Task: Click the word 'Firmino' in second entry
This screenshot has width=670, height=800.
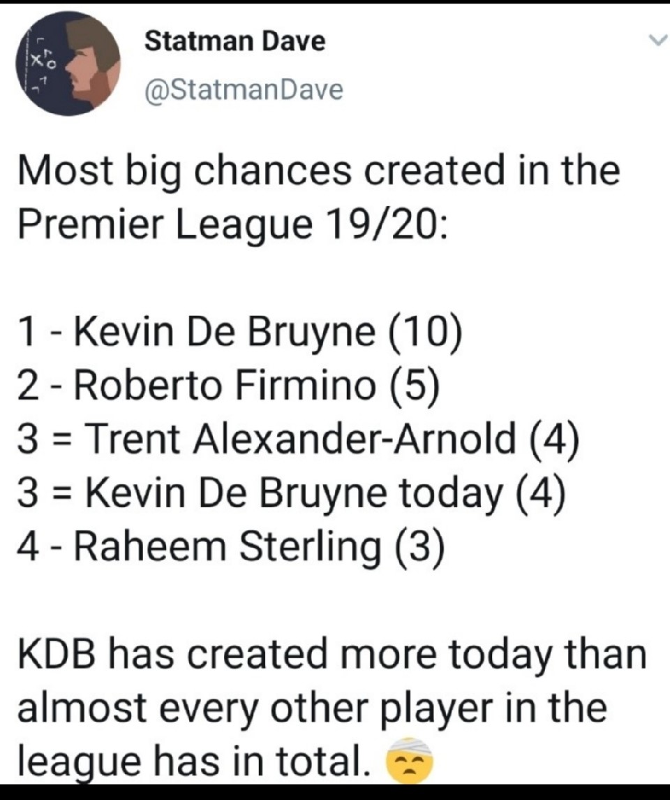Action: [x=306, y=386]
